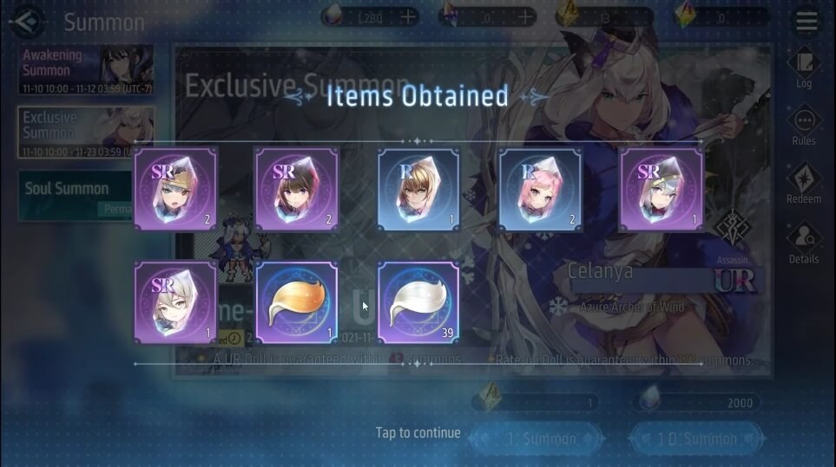The image size is (836, 467).
Task: Open the Details icon
Action: pyautogui.click(x=804, y=243)
